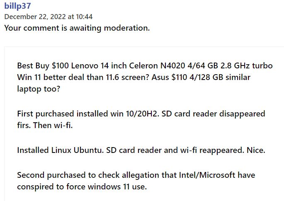Click the Asus $110 4/128 GB text

tap(187, 77)
